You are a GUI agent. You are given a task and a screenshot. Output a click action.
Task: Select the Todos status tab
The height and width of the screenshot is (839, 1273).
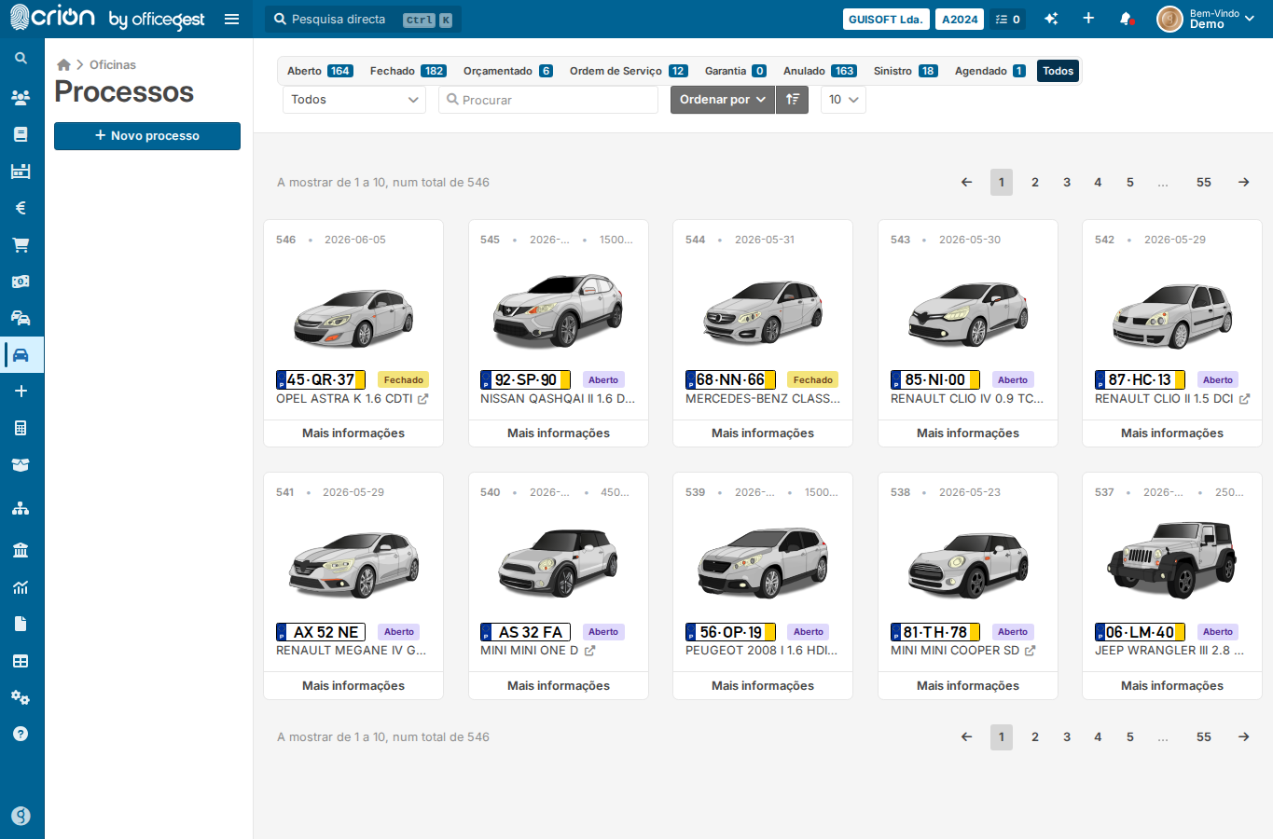(x=1058, y=71)
